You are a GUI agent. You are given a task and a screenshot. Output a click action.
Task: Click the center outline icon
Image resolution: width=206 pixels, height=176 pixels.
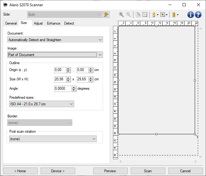click(x=145, y=15)
